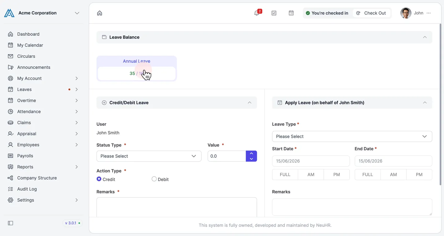Click the Employees sidebar icon
Screen dimensions: 444x236
tap(10, 145)
